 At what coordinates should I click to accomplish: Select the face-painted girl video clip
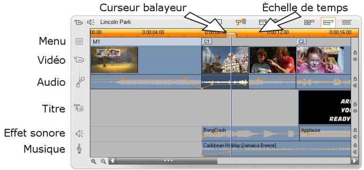click(324, 60)
